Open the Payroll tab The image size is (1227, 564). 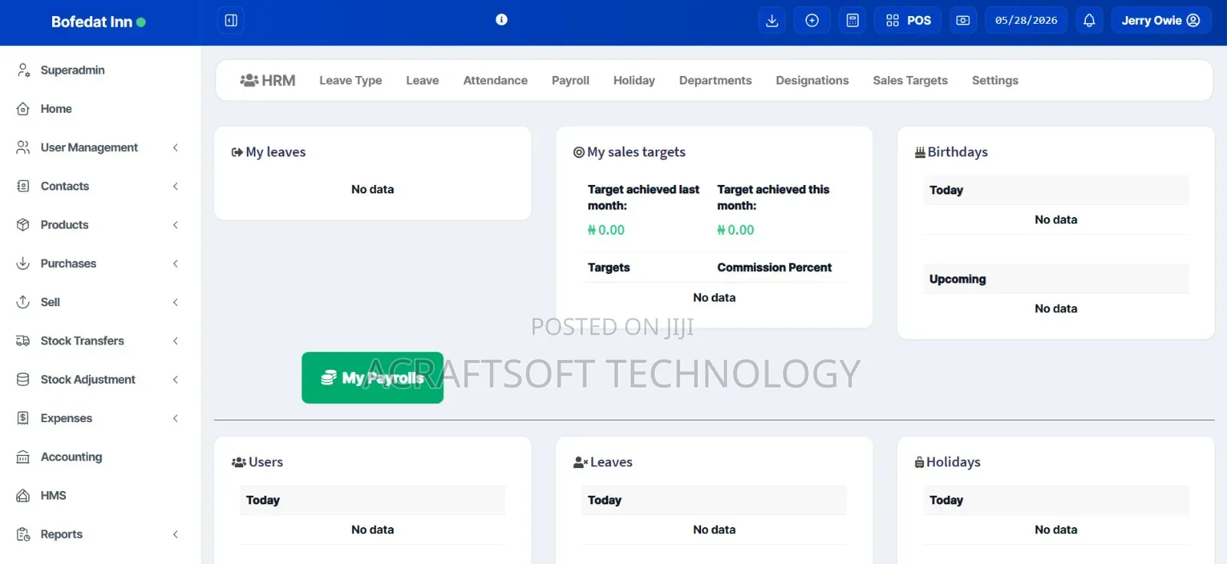(571, 81)
